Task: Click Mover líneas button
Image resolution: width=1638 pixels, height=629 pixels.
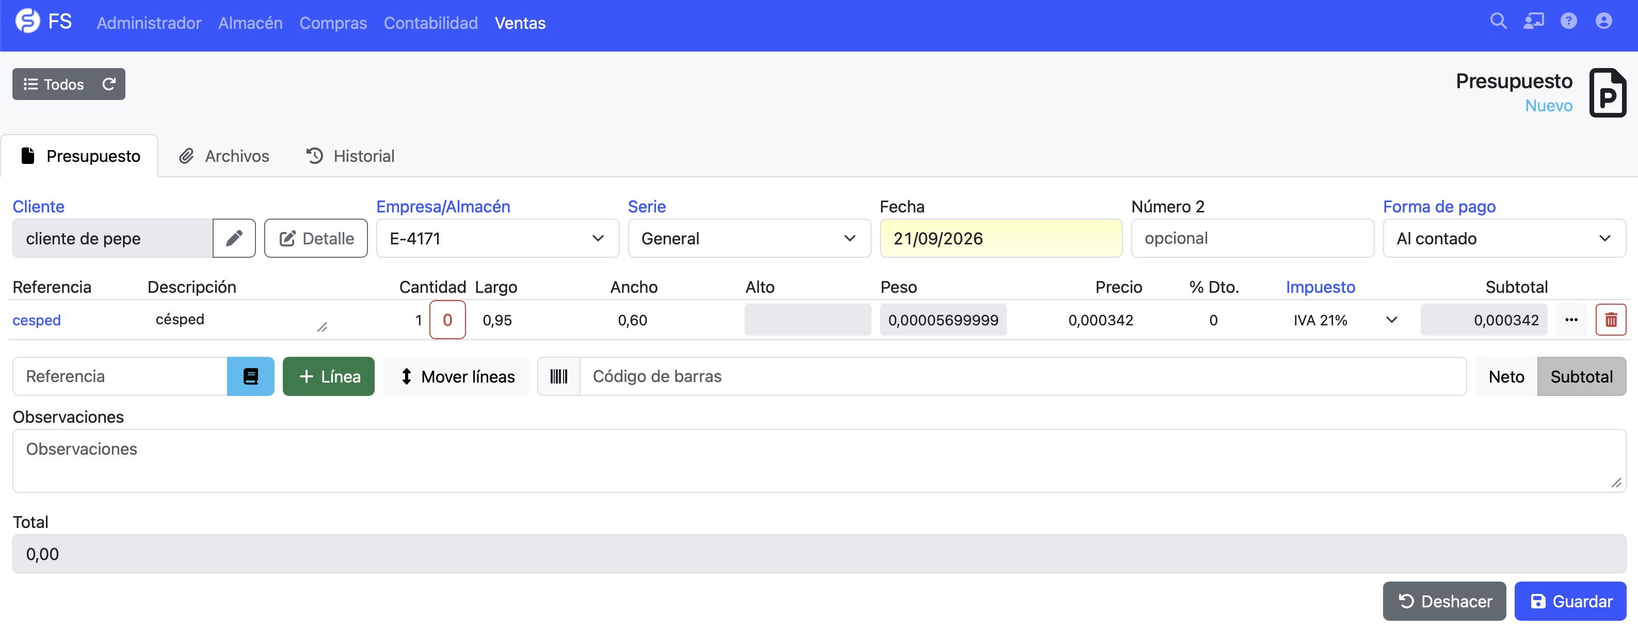Action: pyautogui.click(x=456, y=376)
